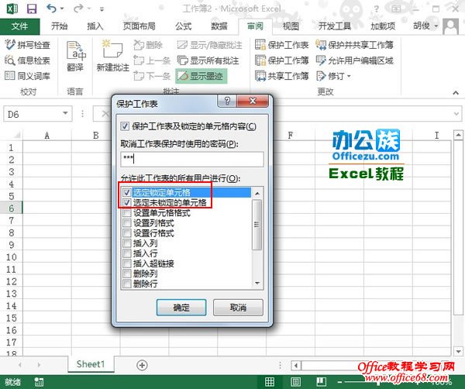Select row 6 header
This screenshot has width=465, height=389.
point(12,208)
